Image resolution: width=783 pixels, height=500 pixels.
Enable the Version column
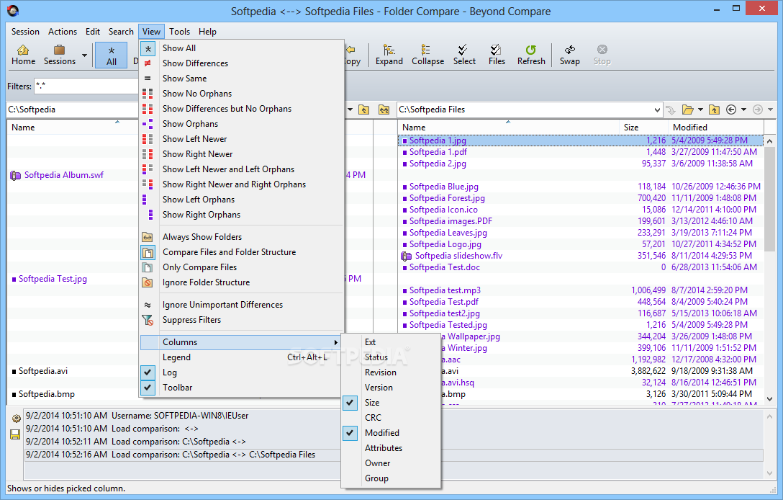(391, 388)
